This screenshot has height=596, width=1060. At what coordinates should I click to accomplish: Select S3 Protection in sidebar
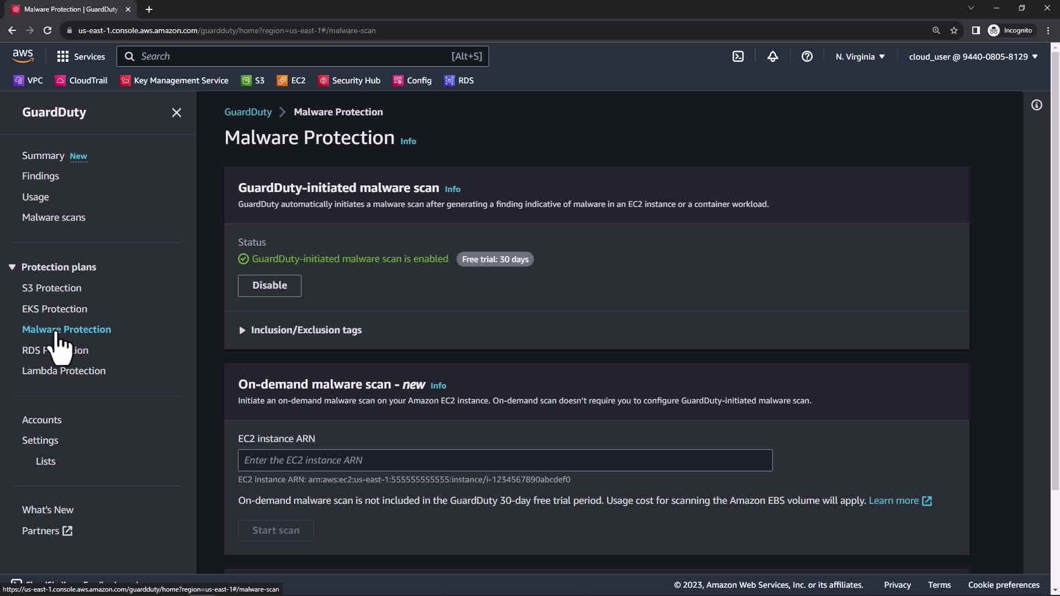point(51,288)
